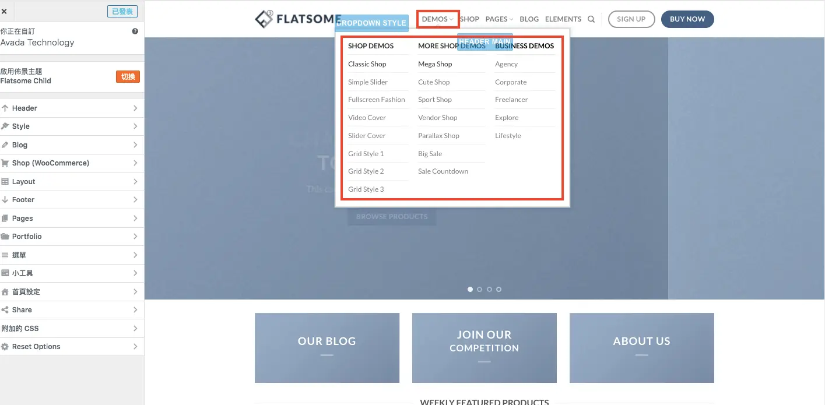This screenshot has height=405, width=825.
Task: Select Lifestyle business demo
Action: tap(508, 136)
